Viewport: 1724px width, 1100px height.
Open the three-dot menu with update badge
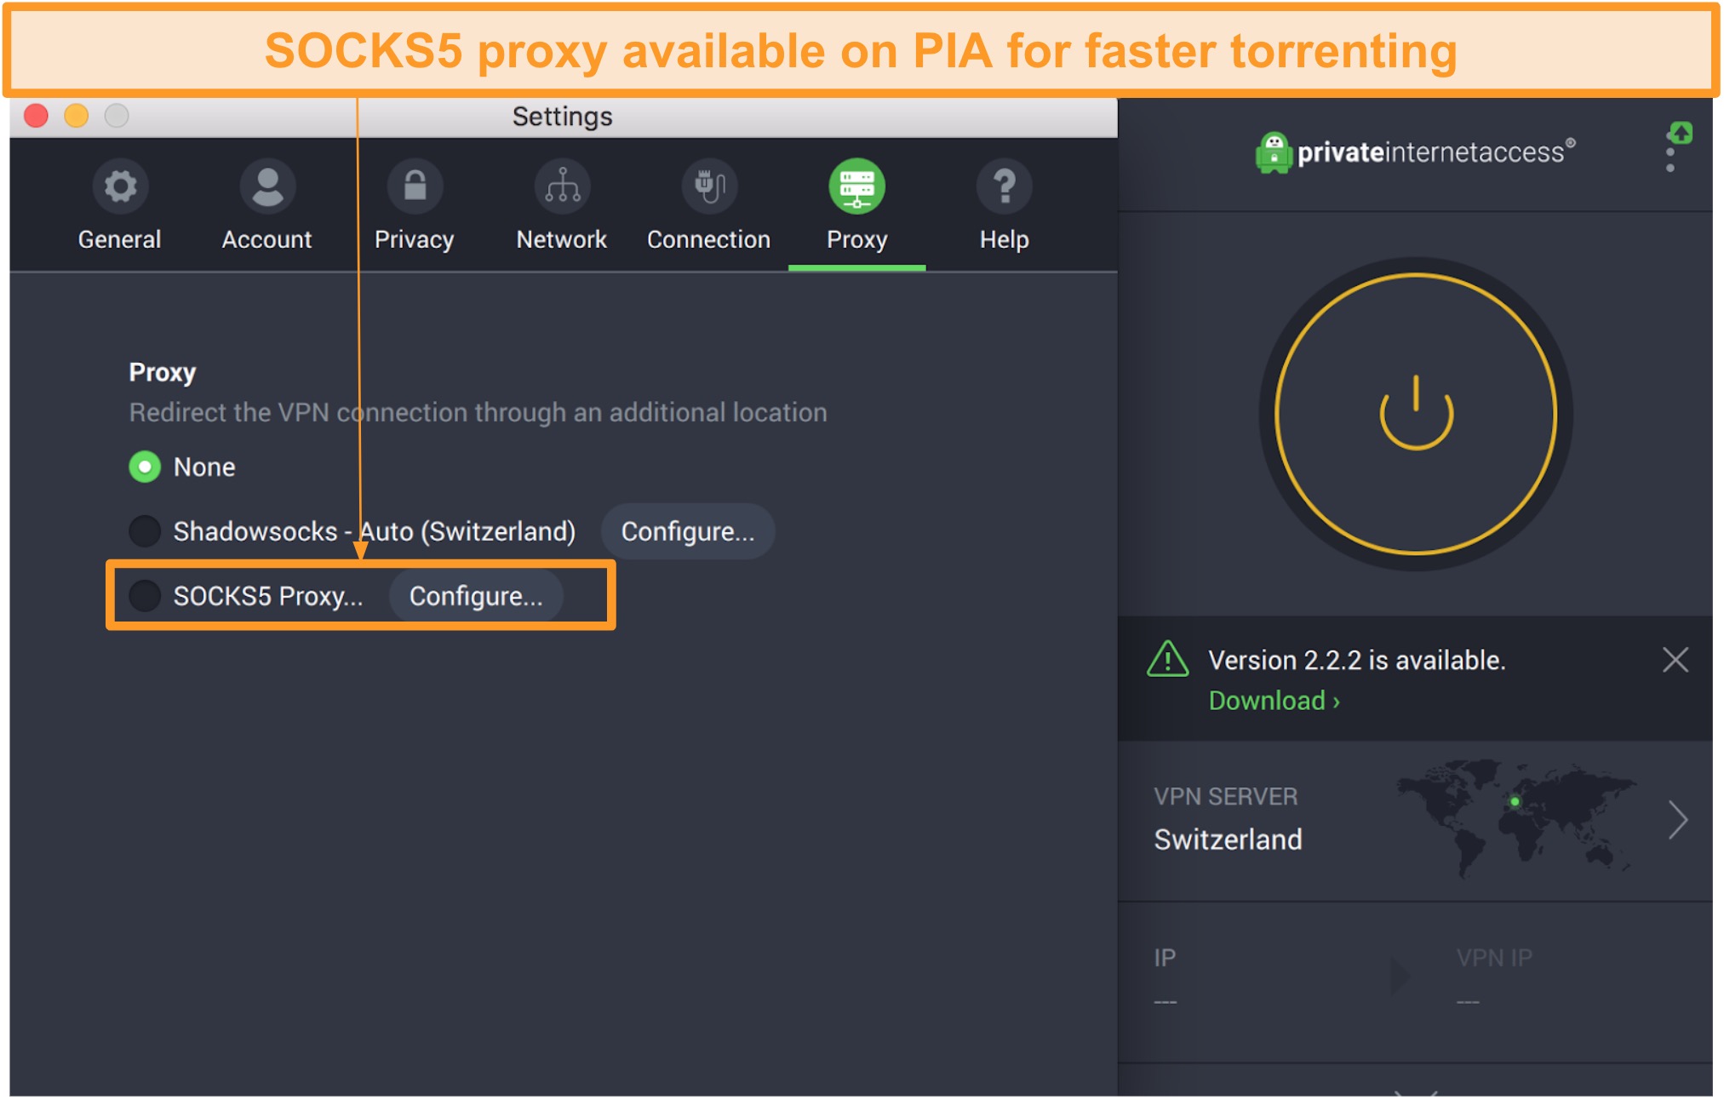[1676, 147]
